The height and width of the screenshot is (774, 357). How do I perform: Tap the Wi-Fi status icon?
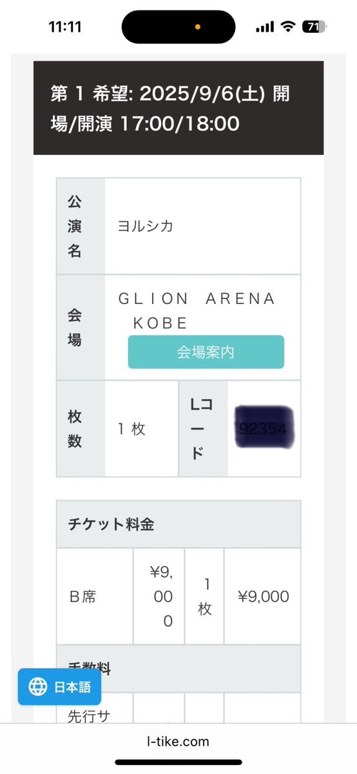point(287,26)
